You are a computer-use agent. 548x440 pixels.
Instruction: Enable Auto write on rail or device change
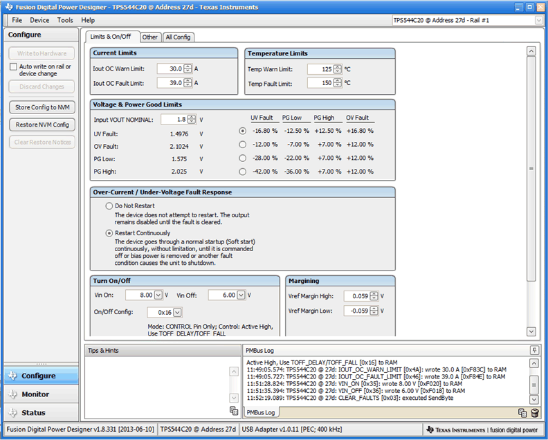click(x=13, y=67)
